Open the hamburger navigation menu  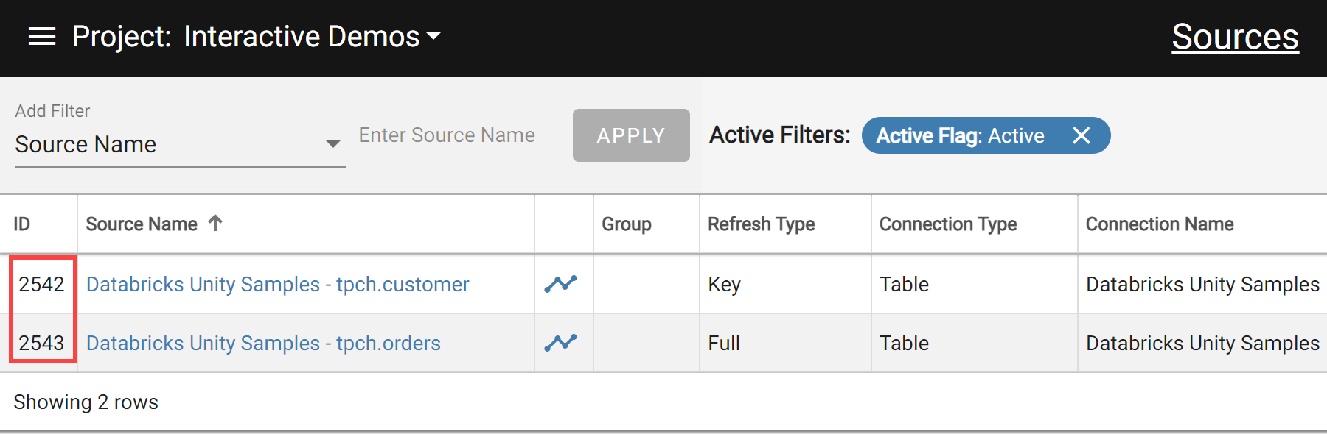42,37
